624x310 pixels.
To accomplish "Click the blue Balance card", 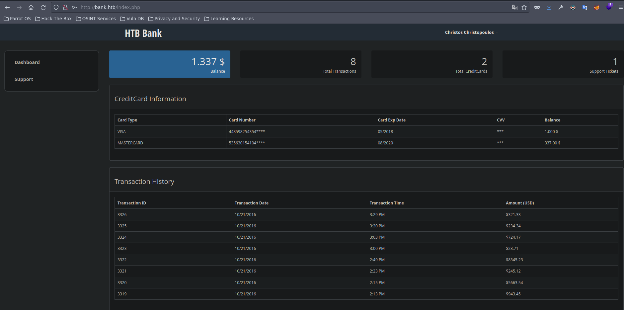I will click(170, 64).
